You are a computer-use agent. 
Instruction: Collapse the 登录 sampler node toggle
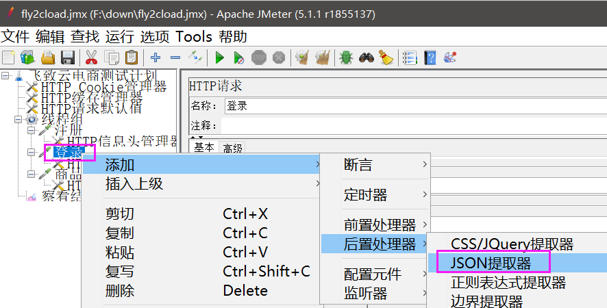click(x=31, y=153)
